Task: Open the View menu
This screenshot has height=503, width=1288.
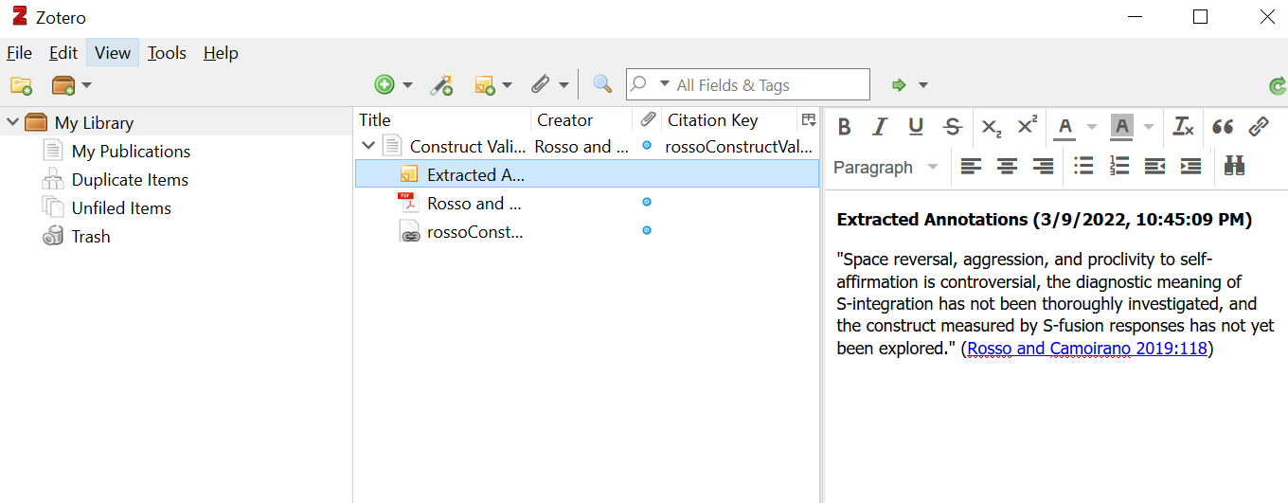Action: coord(113,53)
